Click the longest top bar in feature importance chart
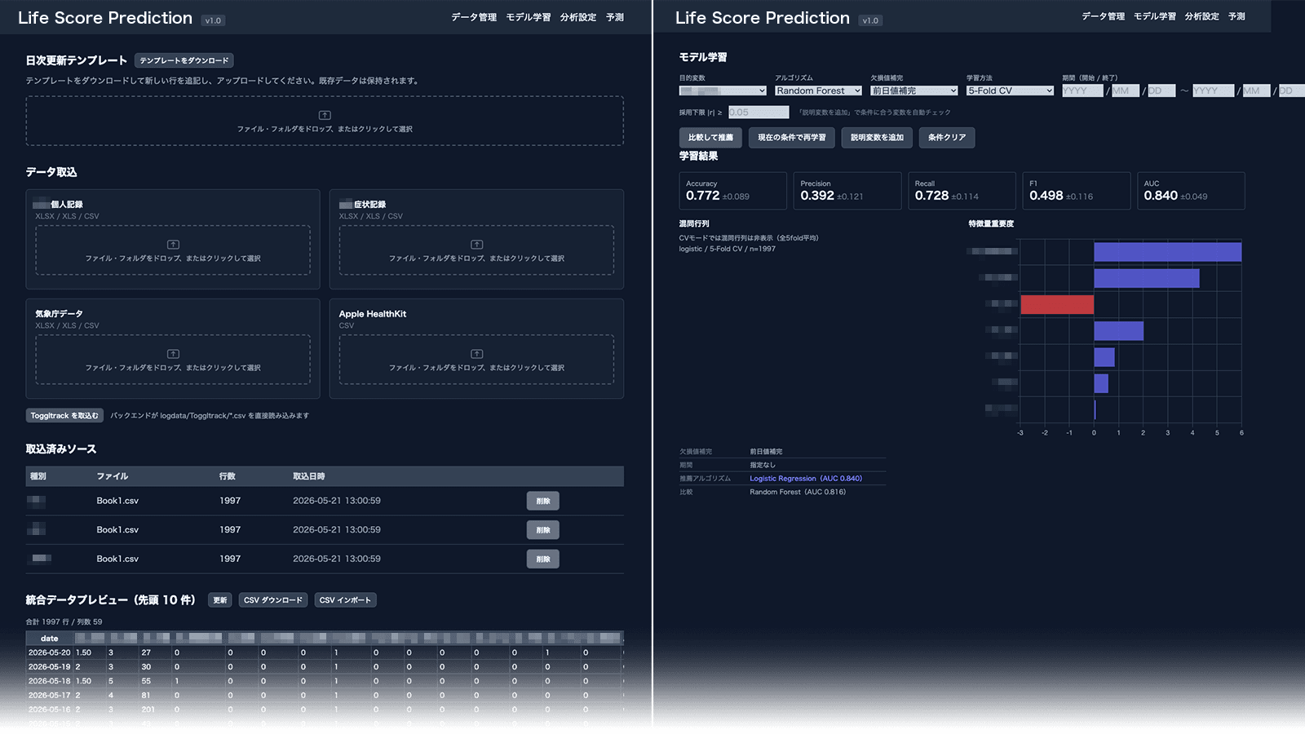 [x=1168, y=252]
